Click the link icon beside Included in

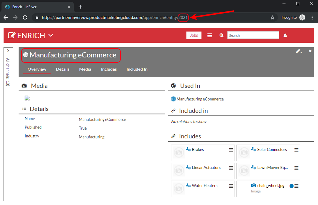click(x=173, y=111)
